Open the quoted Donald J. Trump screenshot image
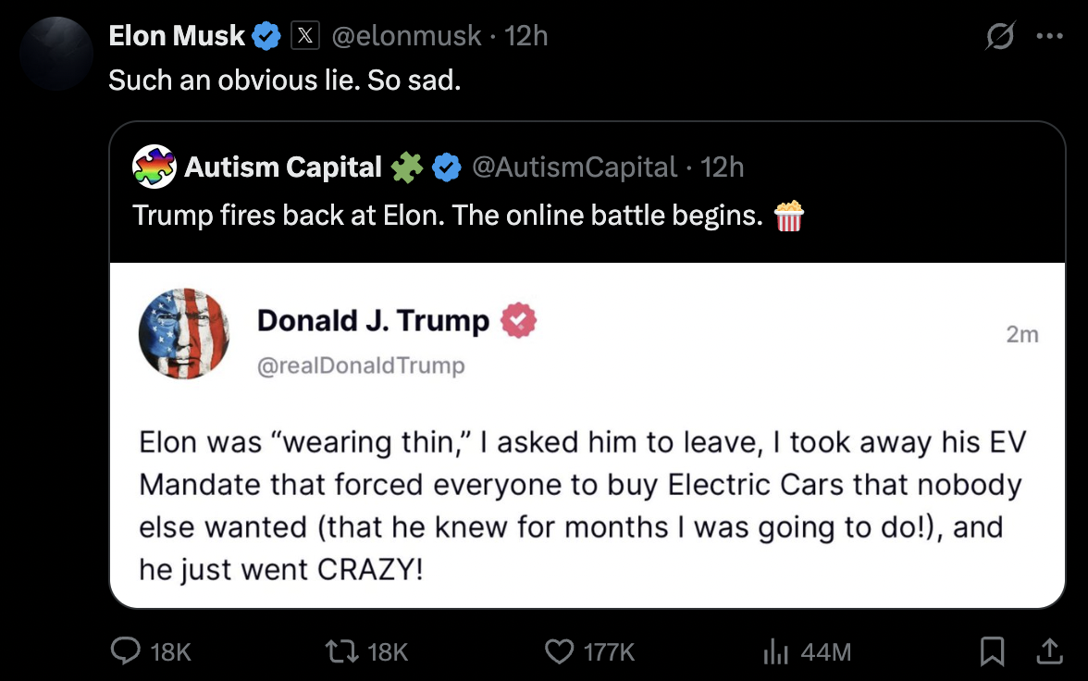The image size is (1088, 681). [587, 435]
